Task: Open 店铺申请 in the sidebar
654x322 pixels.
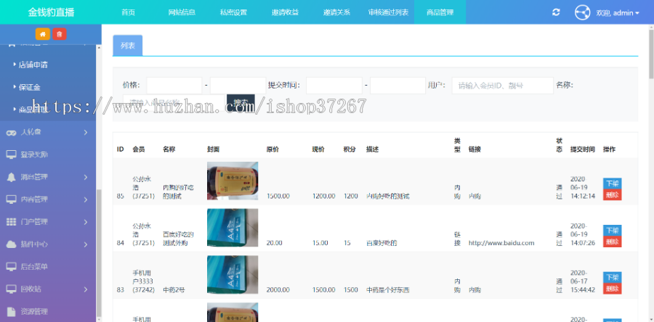Action: coord(33,65)
